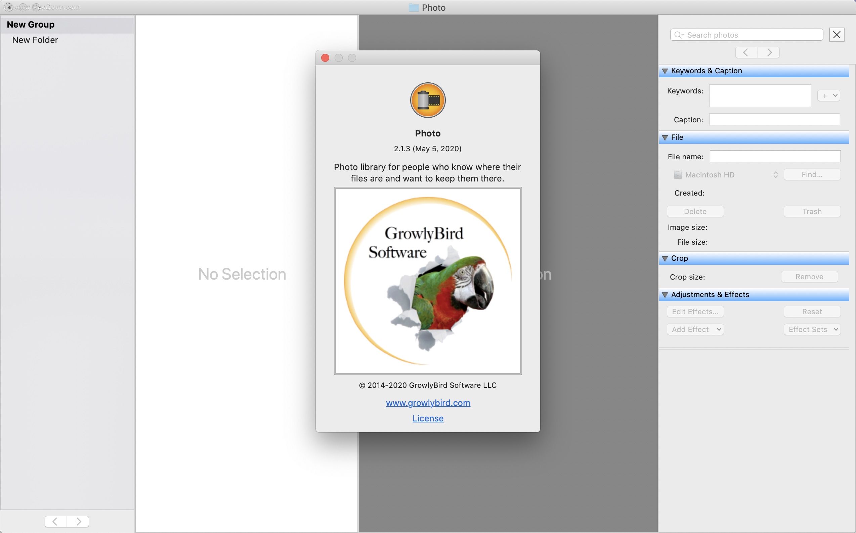
Task: Click the back arrow below the sidebar
Action: (x=56, y=521)
